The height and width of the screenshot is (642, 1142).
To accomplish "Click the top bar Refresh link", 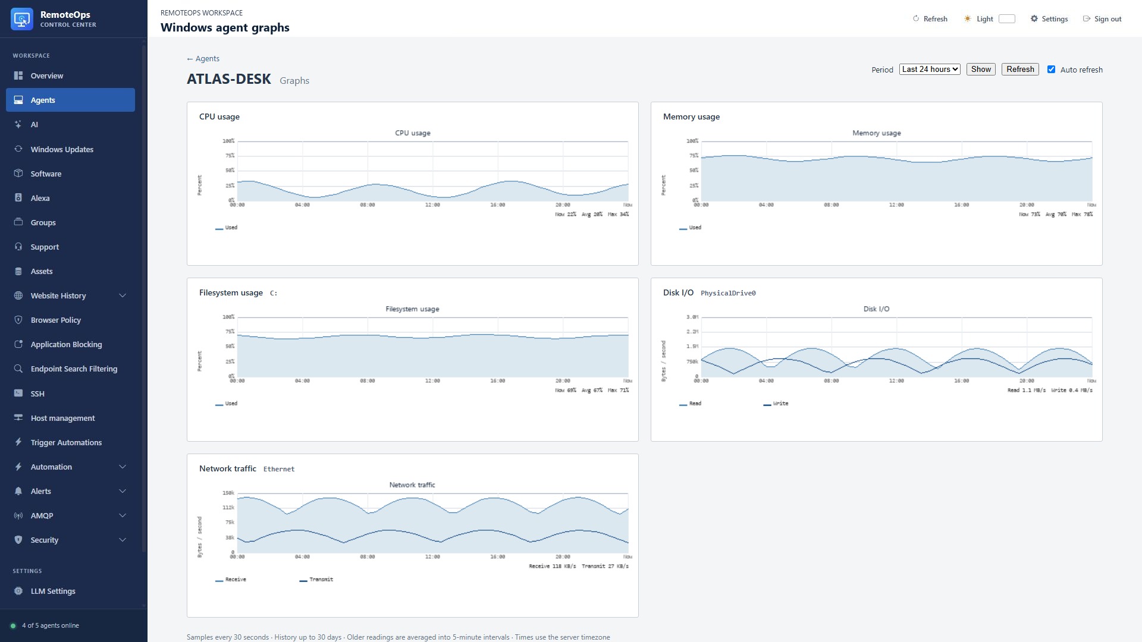I will (x=930, y=19).
